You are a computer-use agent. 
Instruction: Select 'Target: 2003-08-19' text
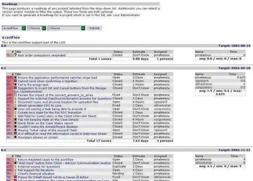click(x=234, y=46)
